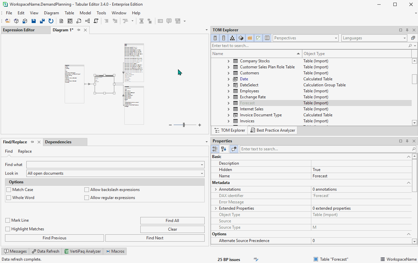The width and height of the screenshot is (418, 263).
Task: Click the Find Next button
Action: click(x=155, y=238)
